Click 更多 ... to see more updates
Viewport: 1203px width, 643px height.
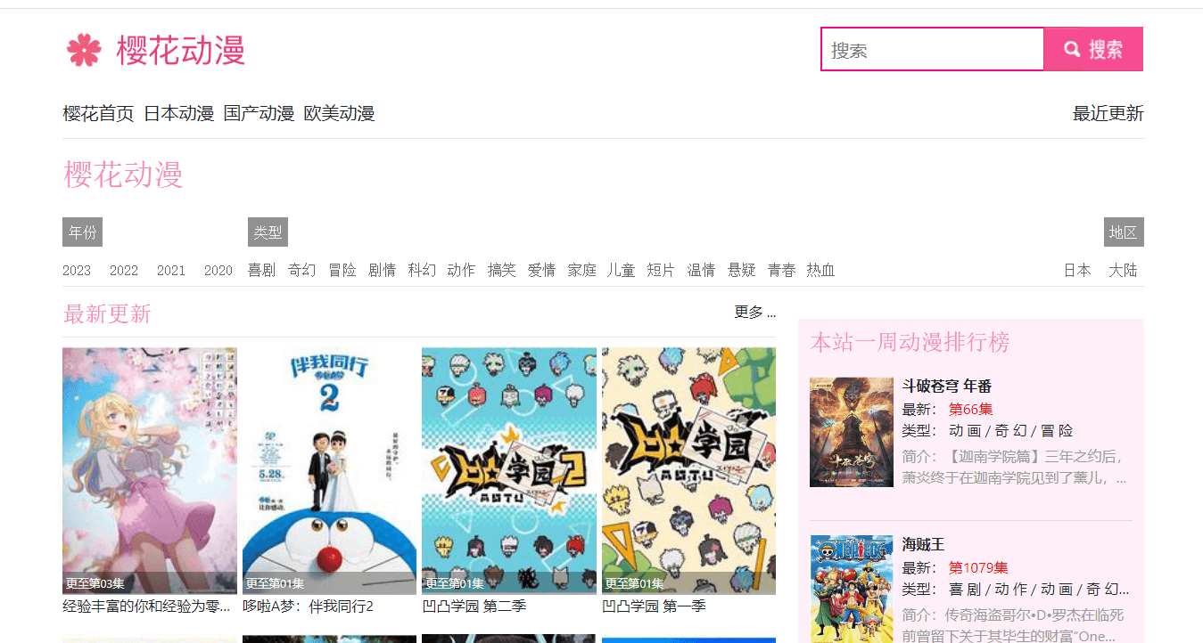(x=754, y=312)
